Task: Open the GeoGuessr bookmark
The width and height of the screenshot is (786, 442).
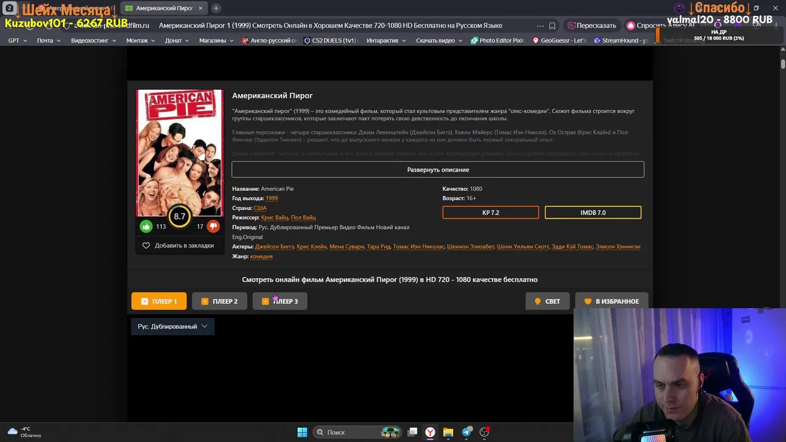Action: pyautogui.click(x=559, y=41)
